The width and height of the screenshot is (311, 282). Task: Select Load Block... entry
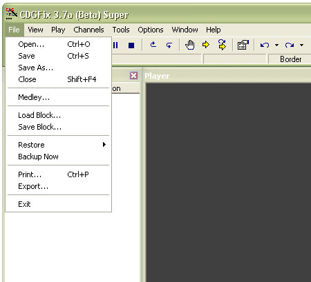pos(59,115)
